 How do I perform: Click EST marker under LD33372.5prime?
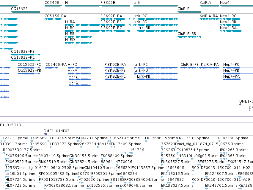(51, 147)
